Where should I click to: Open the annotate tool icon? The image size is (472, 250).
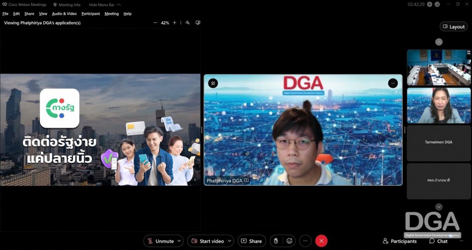(187, 23)
